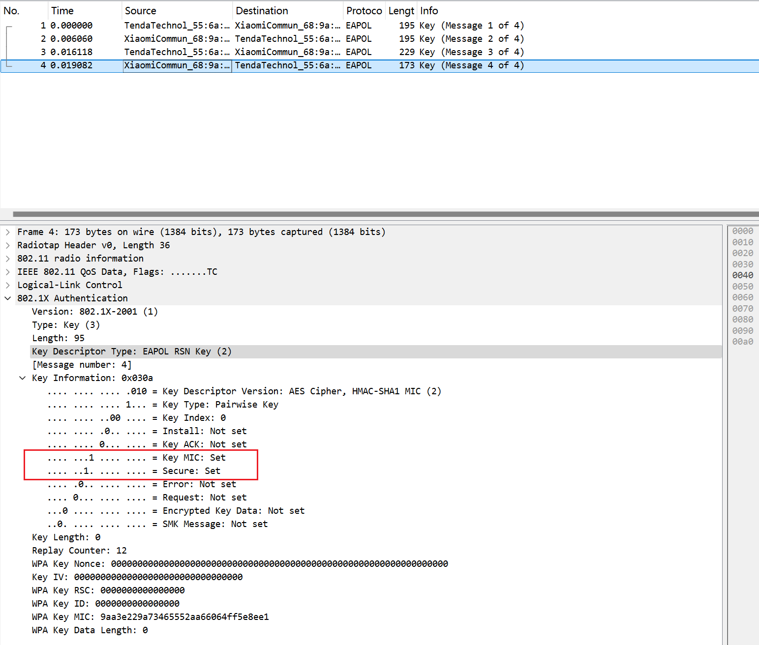
Task: Select the Key Type: Pairwise Key row
Action: [163, 405]
